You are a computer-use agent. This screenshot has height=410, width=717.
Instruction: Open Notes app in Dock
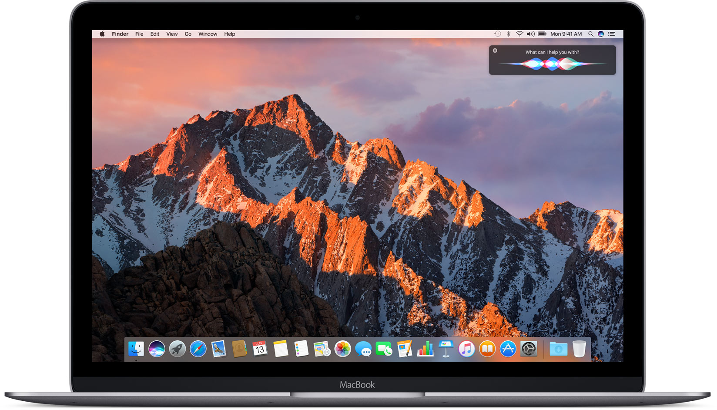pyautogui.click(x=281, y=349)
